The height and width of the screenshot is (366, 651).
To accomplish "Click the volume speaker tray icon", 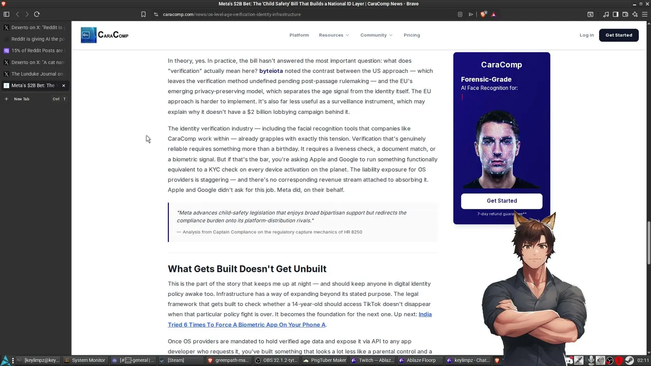I will click(x=600, y=360).
